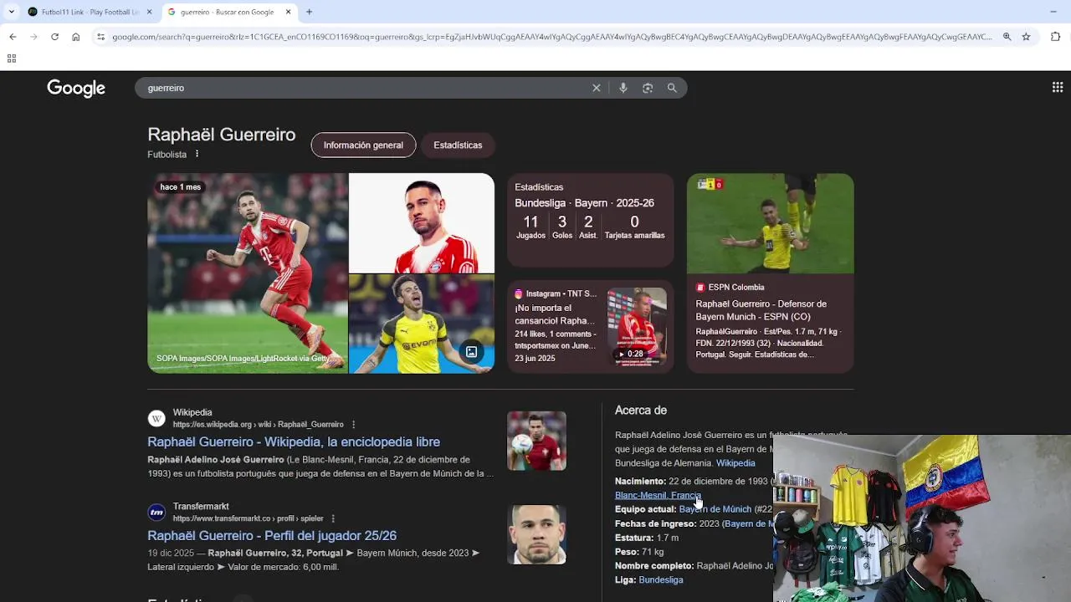Open more options for Wikipedia result
1071x602 pixels.
pyautogui.click(x=353, y=425)
